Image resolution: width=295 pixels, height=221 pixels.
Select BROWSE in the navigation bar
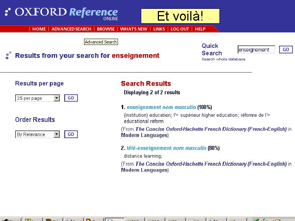click(106, 29)
